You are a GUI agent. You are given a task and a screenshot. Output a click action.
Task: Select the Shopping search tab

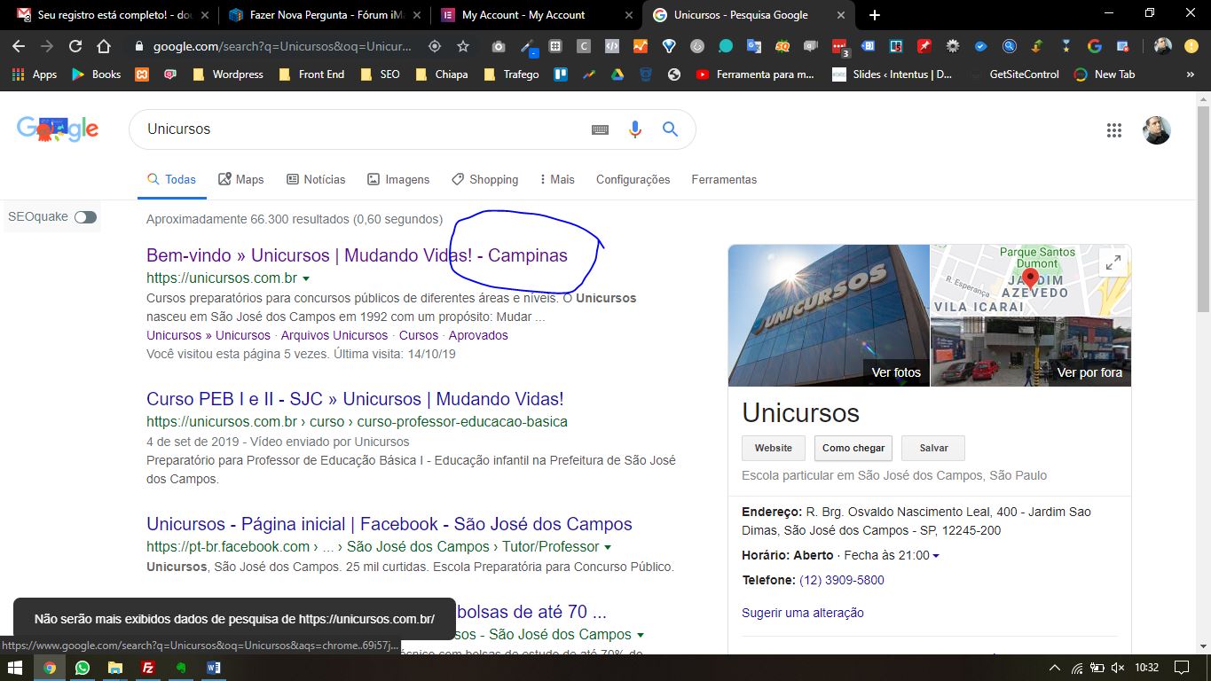click(484, 179)
